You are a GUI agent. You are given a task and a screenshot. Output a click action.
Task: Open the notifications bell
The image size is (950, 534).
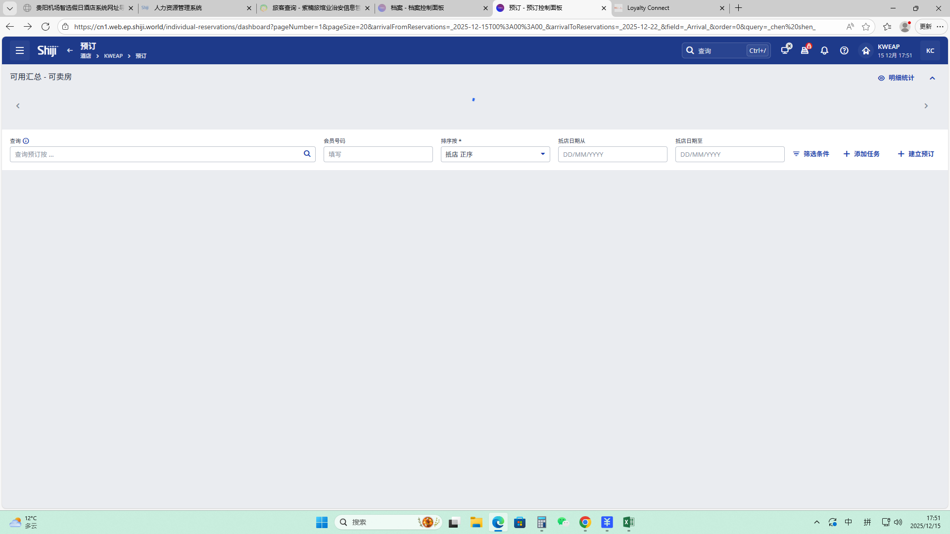[824, 50]
